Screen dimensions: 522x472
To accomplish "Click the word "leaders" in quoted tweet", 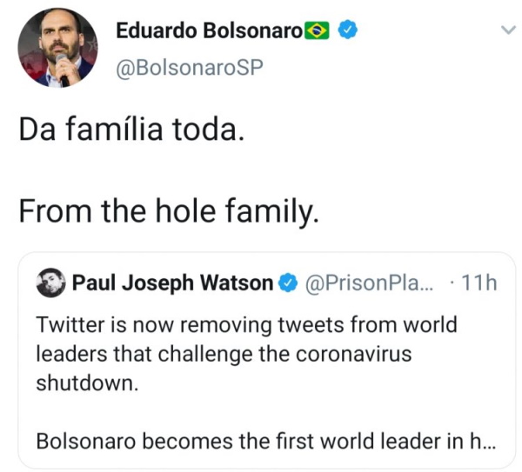I will point(69,355).
